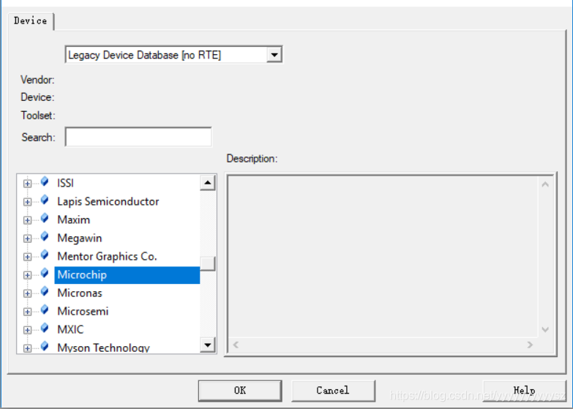The image size is (573, 409).
Task: Select MXIC in the vendor list
Action: pyautogui.click(x=70, y=329)
